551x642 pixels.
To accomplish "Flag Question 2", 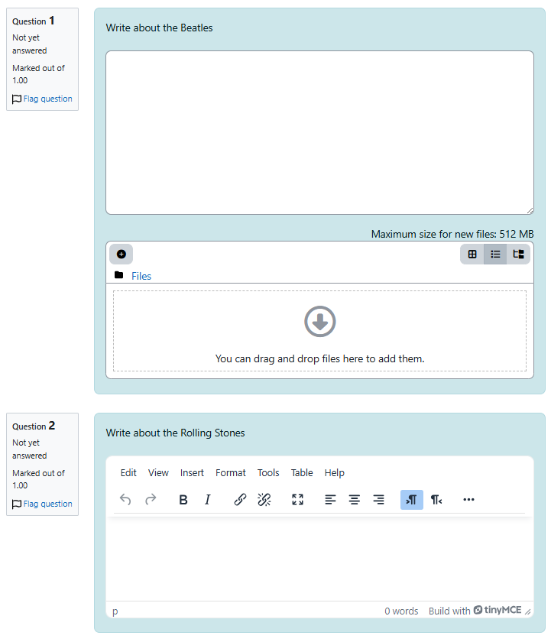I will pos(47,504).
